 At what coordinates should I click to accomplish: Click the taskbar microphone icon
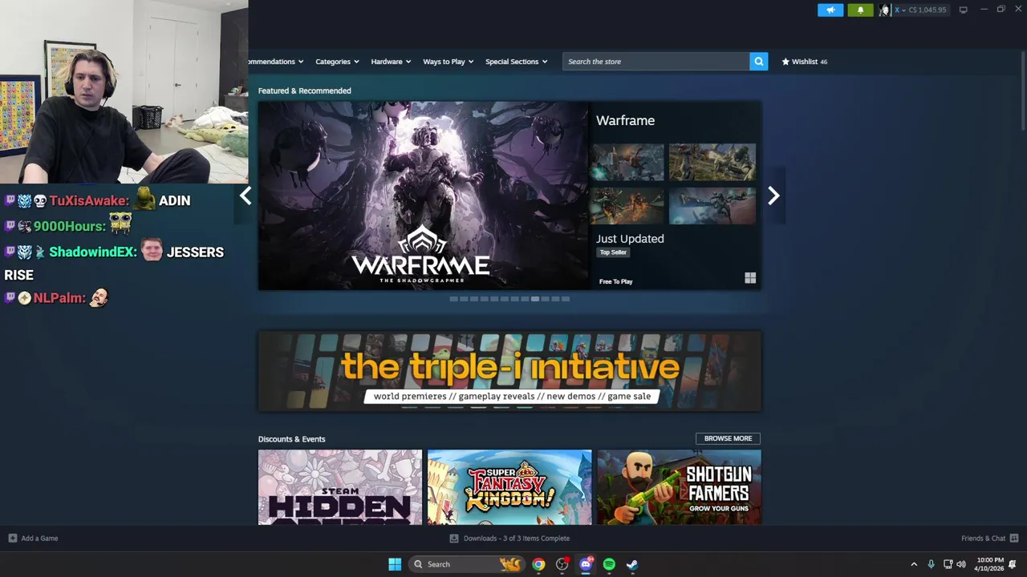(x=931, y=564)
